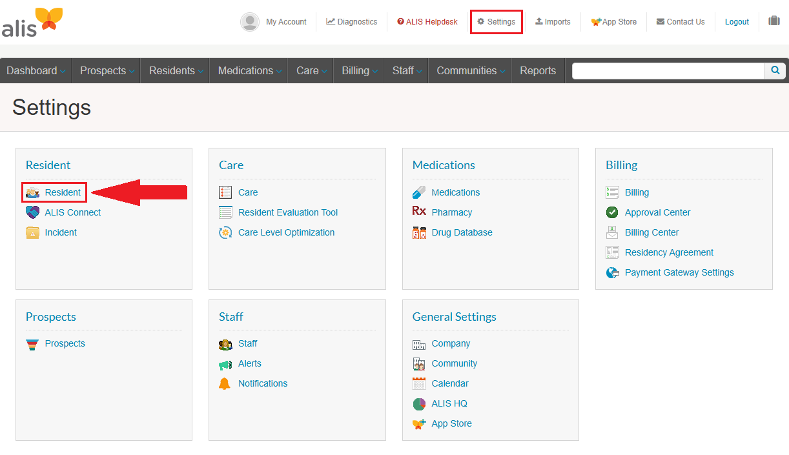Open the Communities dropdown in navbar
The image size is (789, 455).
tap(471, 71)
